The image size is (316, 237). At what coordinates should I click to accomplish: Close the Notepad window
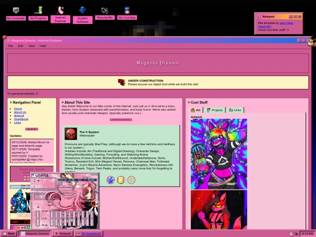300,17
